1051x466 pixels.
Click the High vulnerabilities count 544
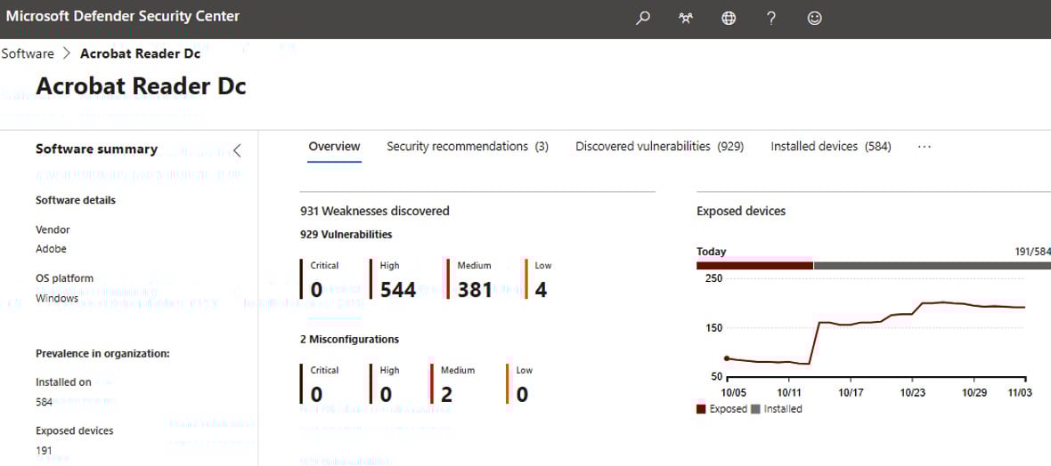(x=398, y=290)
